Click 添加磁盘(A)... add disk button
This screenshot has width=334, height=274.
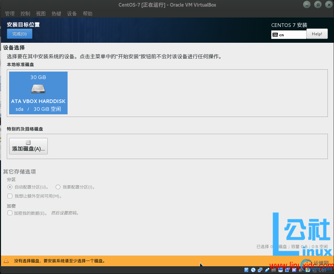click(x=28, y=146)
